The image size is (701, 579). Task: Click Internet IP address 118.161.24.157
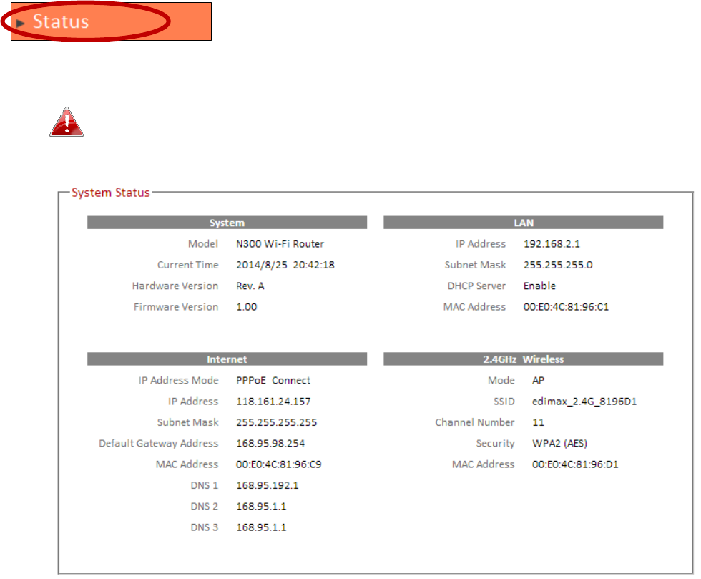[273, 402]
